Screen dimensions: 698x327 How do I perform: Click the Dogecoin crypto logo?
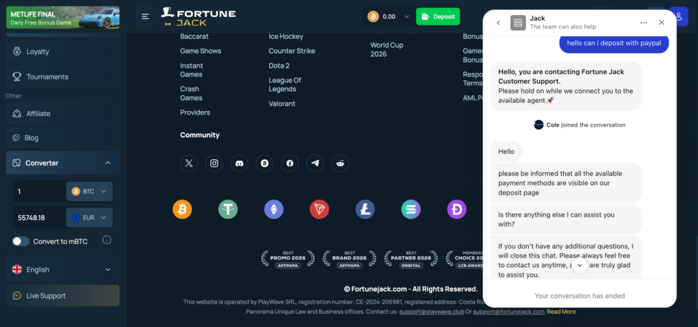457,209
